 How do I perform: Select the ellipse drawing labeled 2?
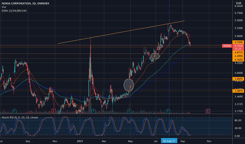[155, 56]
